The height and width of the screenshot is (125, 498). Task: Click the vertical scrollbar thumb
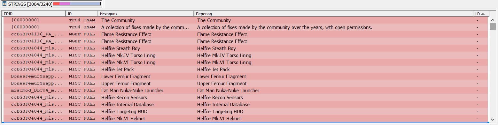493,26
